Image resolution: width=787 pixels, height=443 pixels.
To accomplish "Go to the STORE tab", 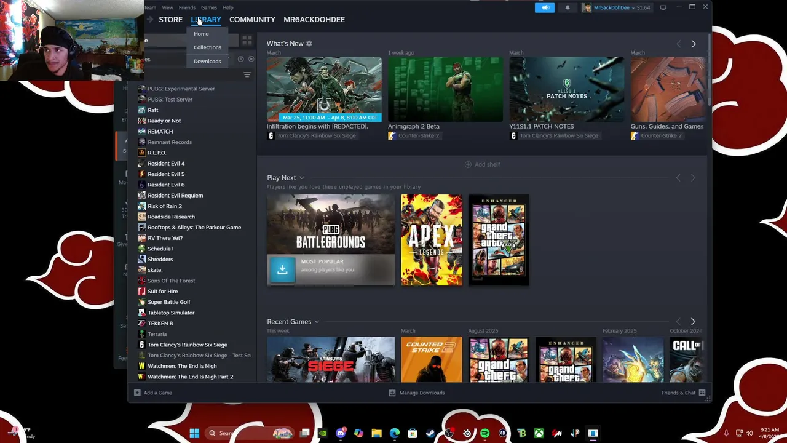I will [170, 20].
